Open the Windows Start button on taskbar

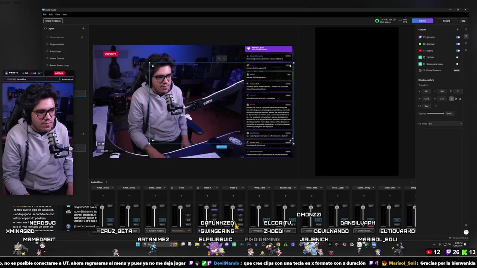[x=138, y=245]
